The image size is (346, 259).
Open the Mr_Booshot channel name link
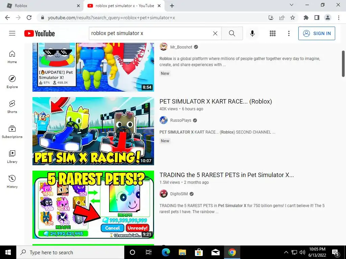point(181,47)
